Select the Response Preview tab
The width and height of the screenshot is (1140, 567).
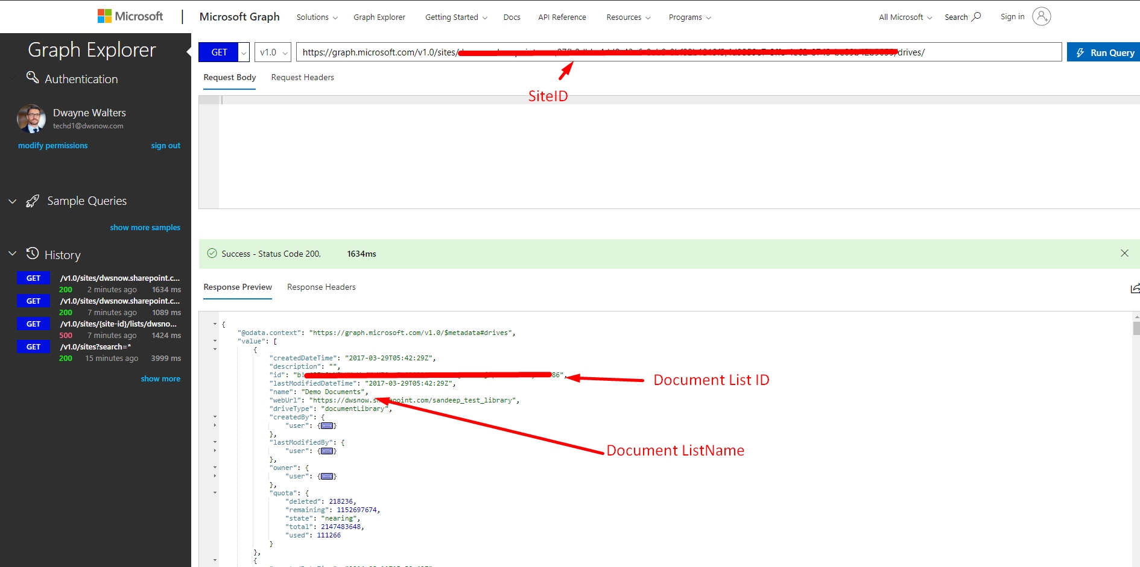tap(238, 287)
